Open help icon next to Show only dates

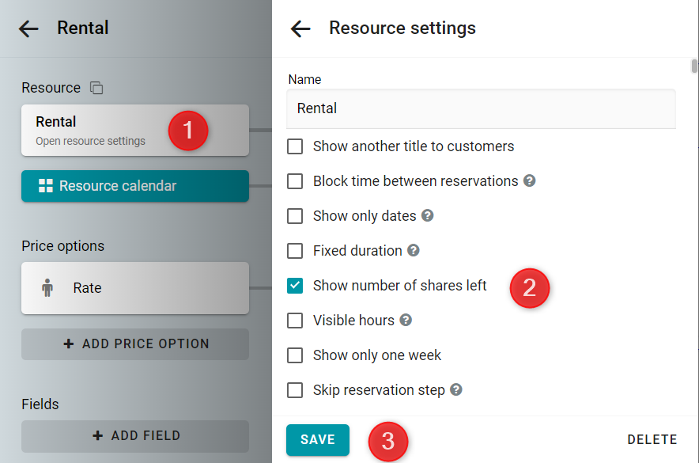(x=428, y=215)
